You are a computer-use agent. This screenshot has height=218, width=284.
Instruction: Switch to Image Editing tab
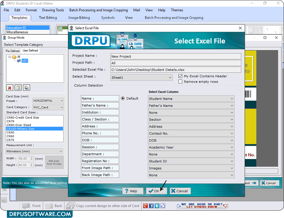79,18
